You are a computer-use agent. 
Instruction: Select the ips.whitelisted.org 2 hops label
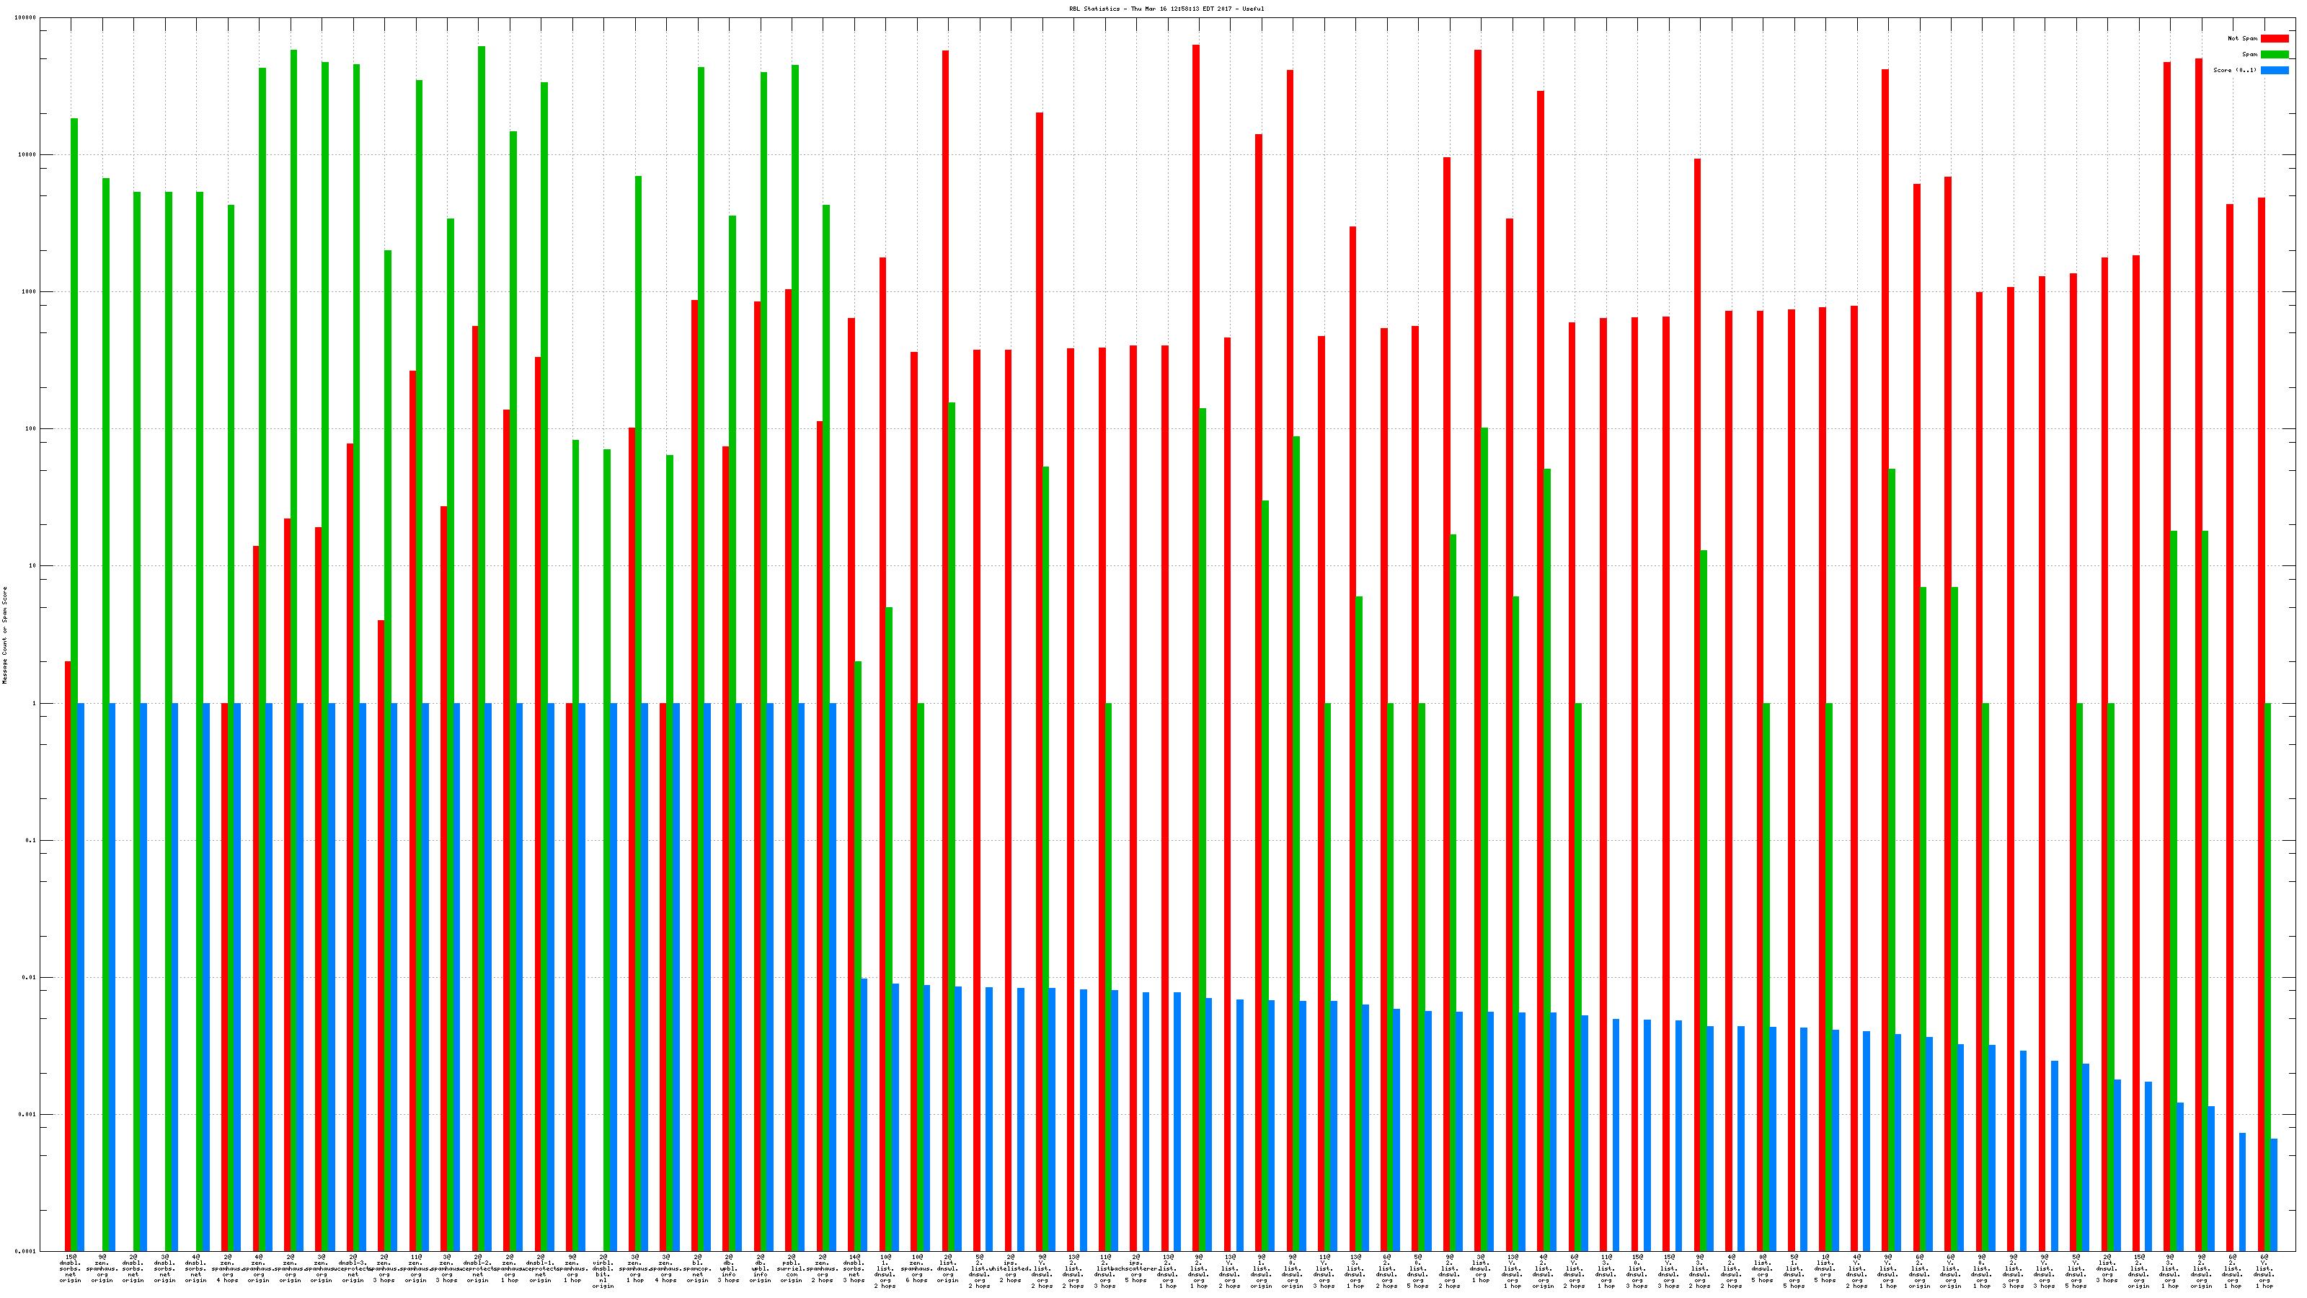[1010, 1269]
